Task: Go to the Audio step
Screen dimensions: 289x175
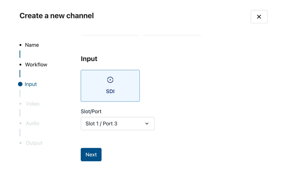Action: click(32, 123)
